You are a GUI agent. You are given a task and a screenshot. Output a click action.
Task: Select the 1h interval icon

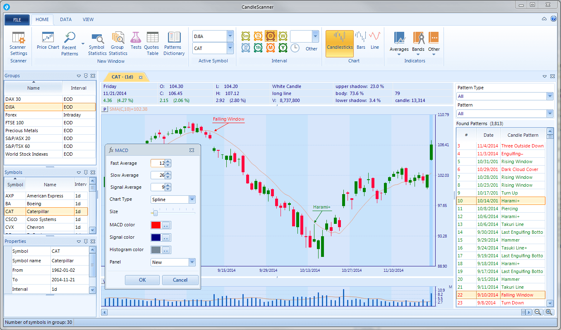258,48
